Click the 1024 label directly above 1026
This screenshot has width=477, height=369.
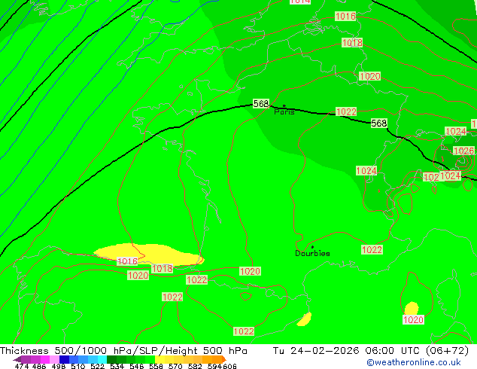click(x=456, y=131)
